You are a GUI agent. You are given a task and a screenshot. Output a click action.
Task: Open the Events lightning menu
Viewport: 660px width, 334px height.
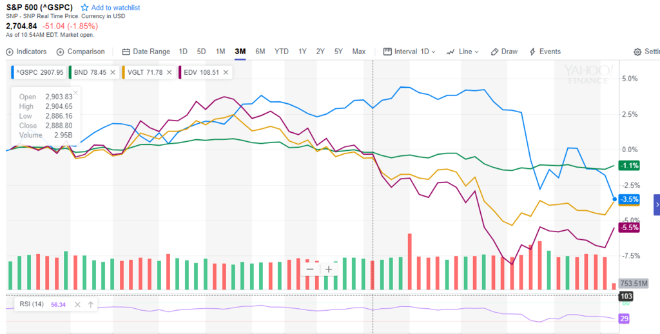[x=545, y=52]
